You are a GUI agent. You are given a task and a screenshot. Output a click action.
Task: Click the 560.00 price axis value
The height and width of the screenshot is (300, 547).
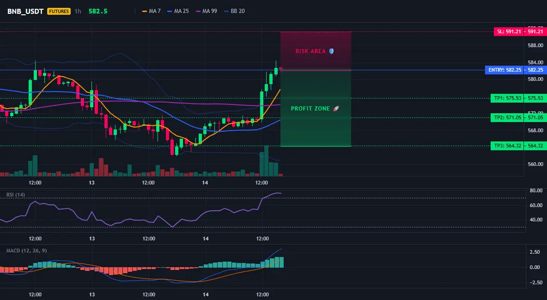click(535, 164)
